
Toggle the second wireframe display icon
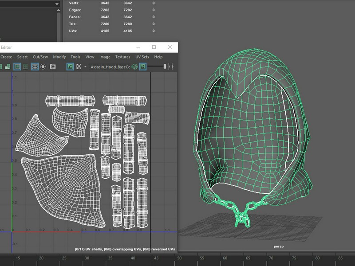(25, 66)
